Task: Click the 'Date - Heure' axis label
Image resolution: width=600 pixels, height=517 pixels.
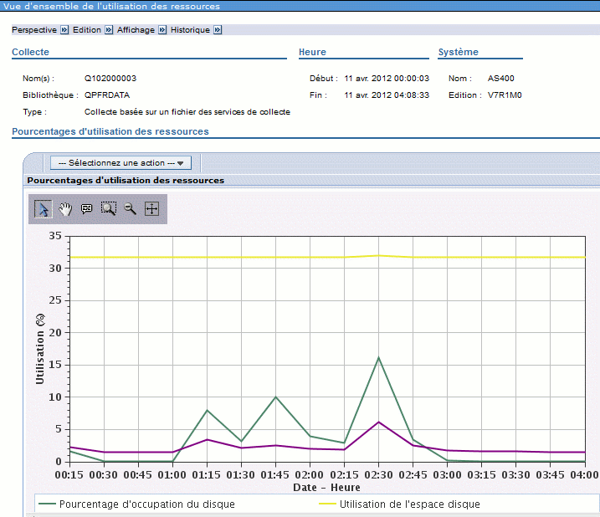Action: [326, 488]
